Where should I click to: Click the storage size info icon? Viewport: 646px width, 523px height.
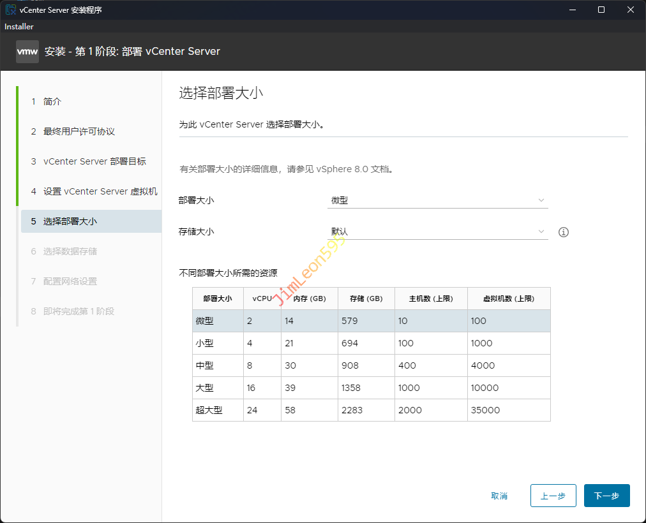[563, 232]
